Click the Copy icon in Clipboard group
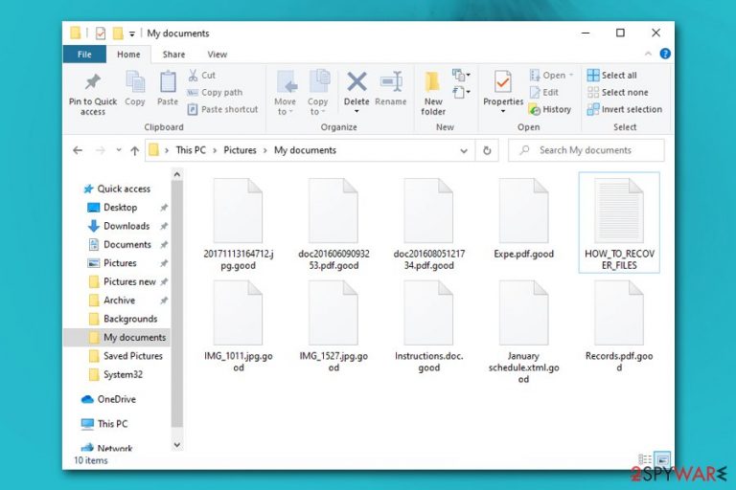 pos(135,82)
